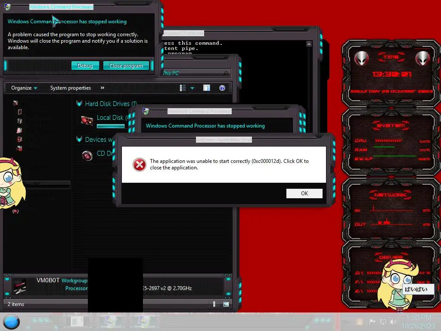Click the search magnifier icon

pyautogui.click(x=226, y=73)
